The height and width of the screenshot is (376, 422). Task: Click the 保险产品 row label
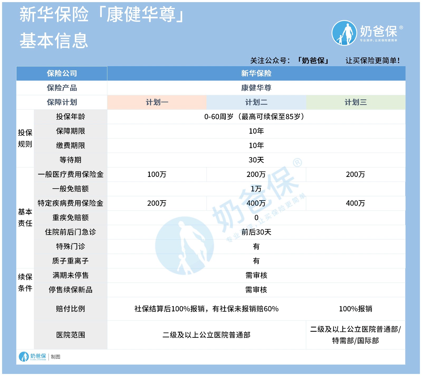point(62,88)
